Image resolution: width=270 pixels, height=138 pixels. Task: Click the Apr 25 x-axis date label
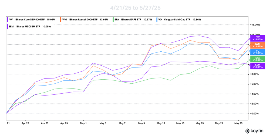coord(45,123)
